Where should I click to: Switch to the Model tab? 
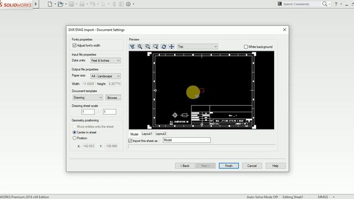134,134
